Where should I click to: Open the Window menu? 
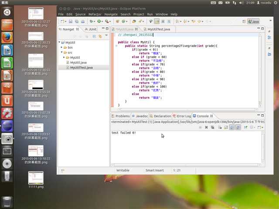[162, 14]
